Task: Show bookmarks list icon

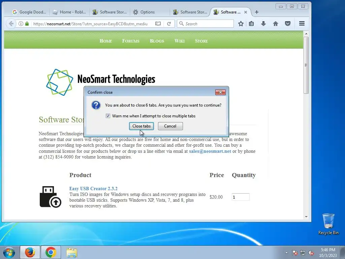Action: click(x=251, y=24)
